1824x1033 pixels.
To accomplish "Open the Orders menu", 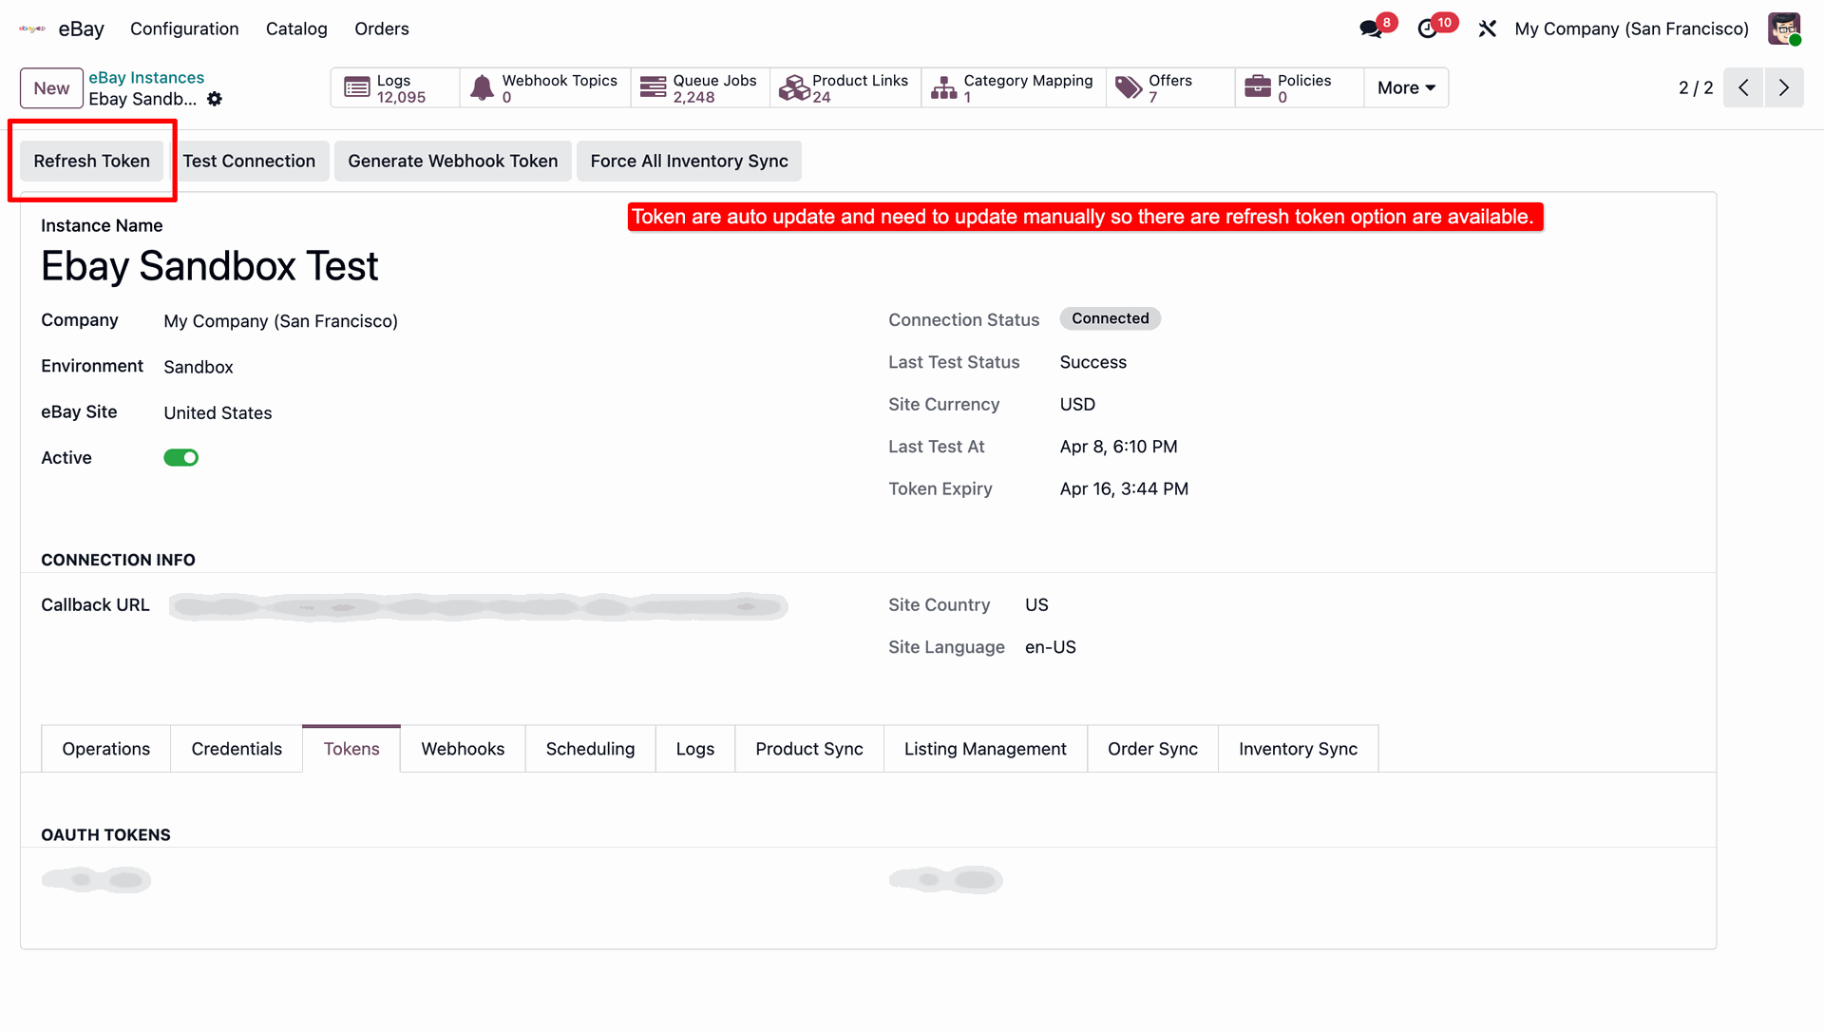I will pyautogui.click(x=382, y=29).
